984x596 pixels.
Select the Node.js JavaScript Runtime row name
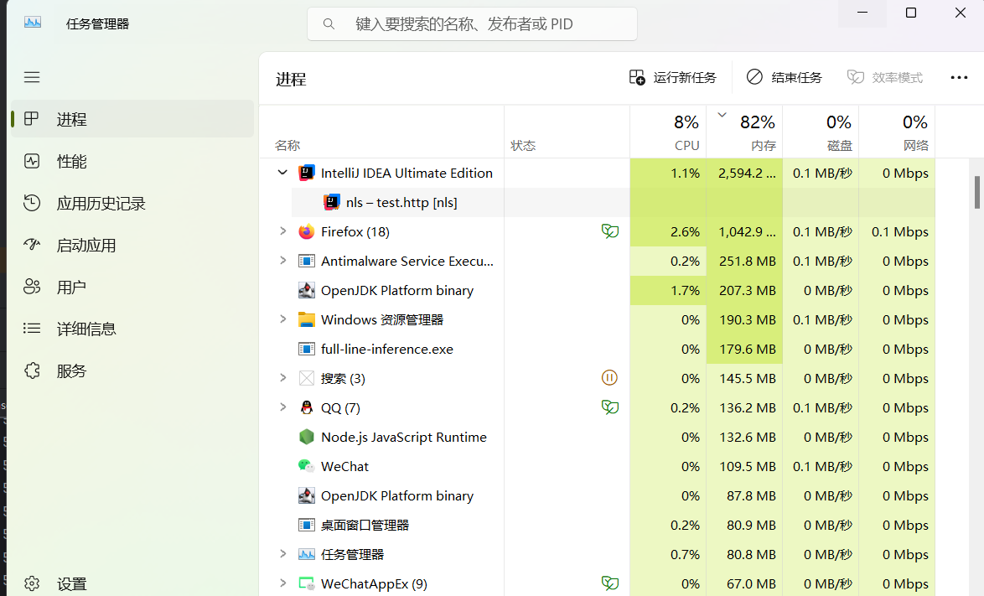pyautogui.click(x=403, y=437)
